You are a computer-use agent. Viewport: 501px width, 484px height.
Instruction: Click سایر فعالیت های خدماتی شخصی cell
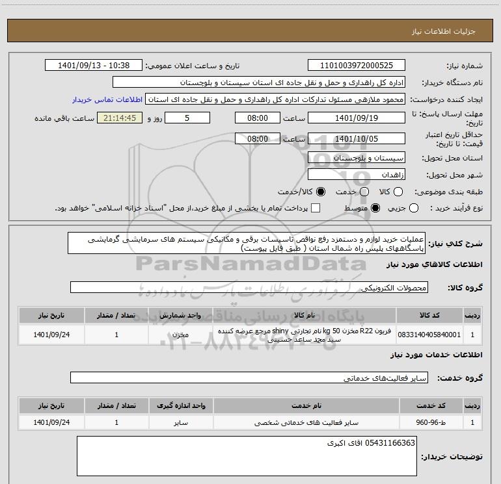point(306,422)
